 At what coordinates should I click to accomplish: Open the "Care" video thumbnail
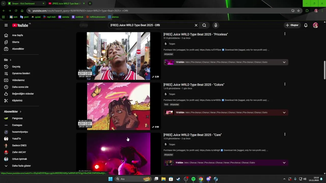pyautogui.click(x=118, y=154)
